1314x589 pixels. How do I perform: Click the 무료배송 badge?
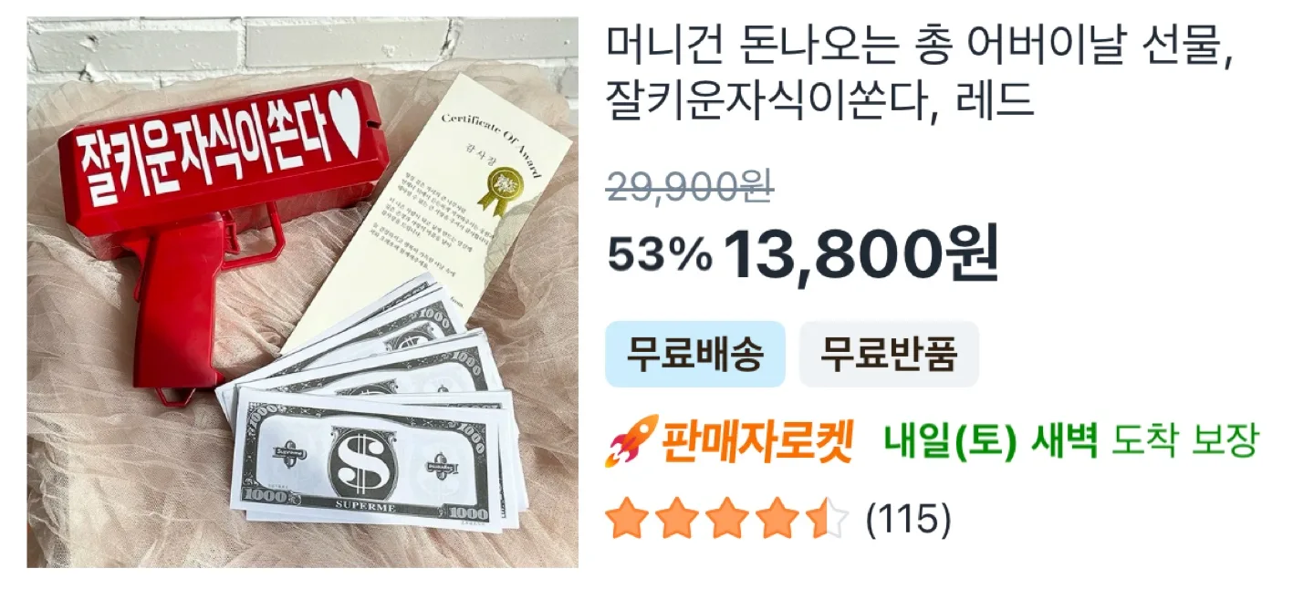(695, 354)
